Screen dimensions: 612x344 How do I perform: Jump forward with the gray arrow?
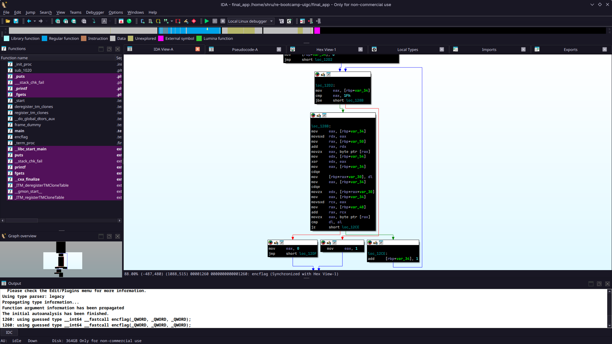(40, 21)
